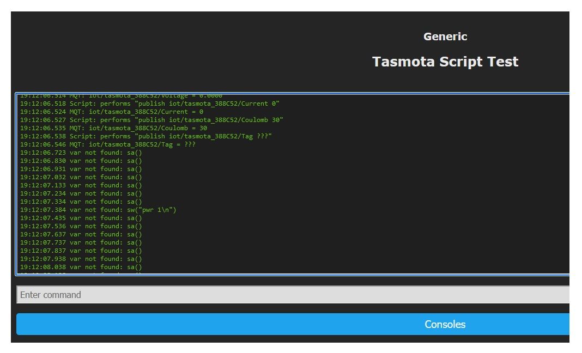
Task: Click log entry 19:12:07.032 var not found
Action: 81,177
